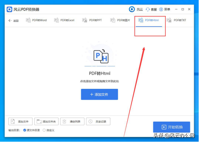Click the trash icon in 清空列表
The image size is (199, 142).
point(64,122)
